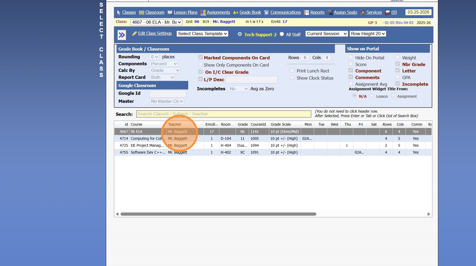Open the Grade Book menu
Viewport: 476px width, 266px height.
point(250,13)
